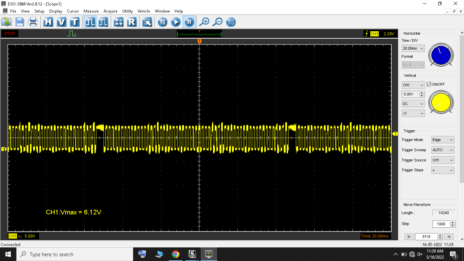This screenshot has height=261, width=464.
Task: Open the Format Y-T dropdown
Action: click(413, 65)
